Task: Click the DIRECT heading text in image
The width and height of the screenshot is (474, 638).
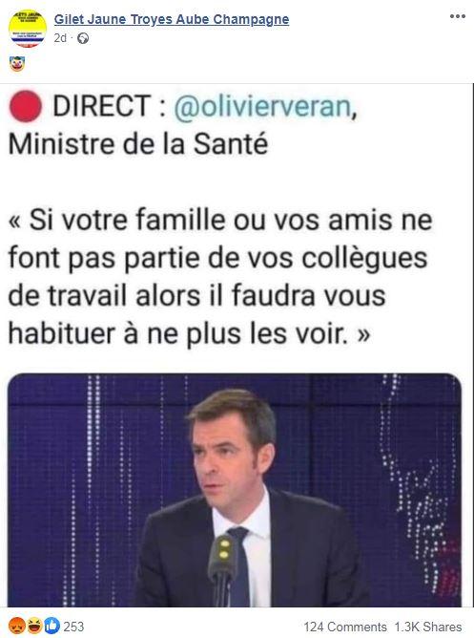Action: (101, 106)
